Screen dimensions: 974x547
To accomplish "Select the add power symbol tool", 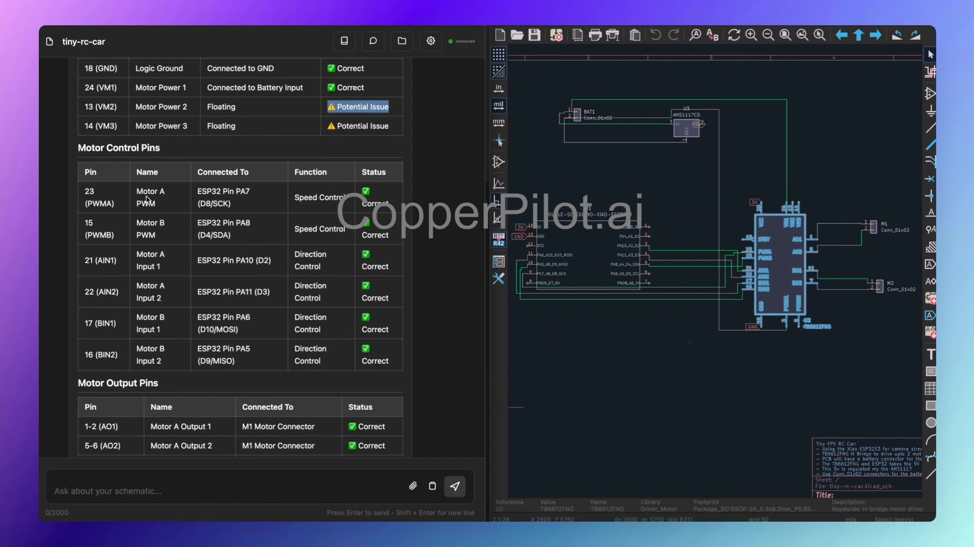I will (931, 111).
